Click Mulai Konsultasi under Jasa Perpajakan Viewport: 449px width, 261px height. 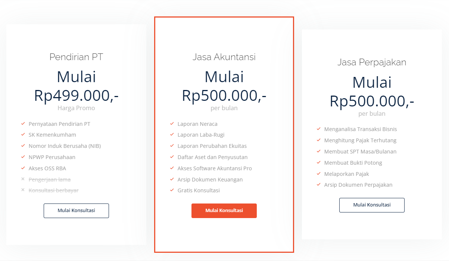point(372,205)
